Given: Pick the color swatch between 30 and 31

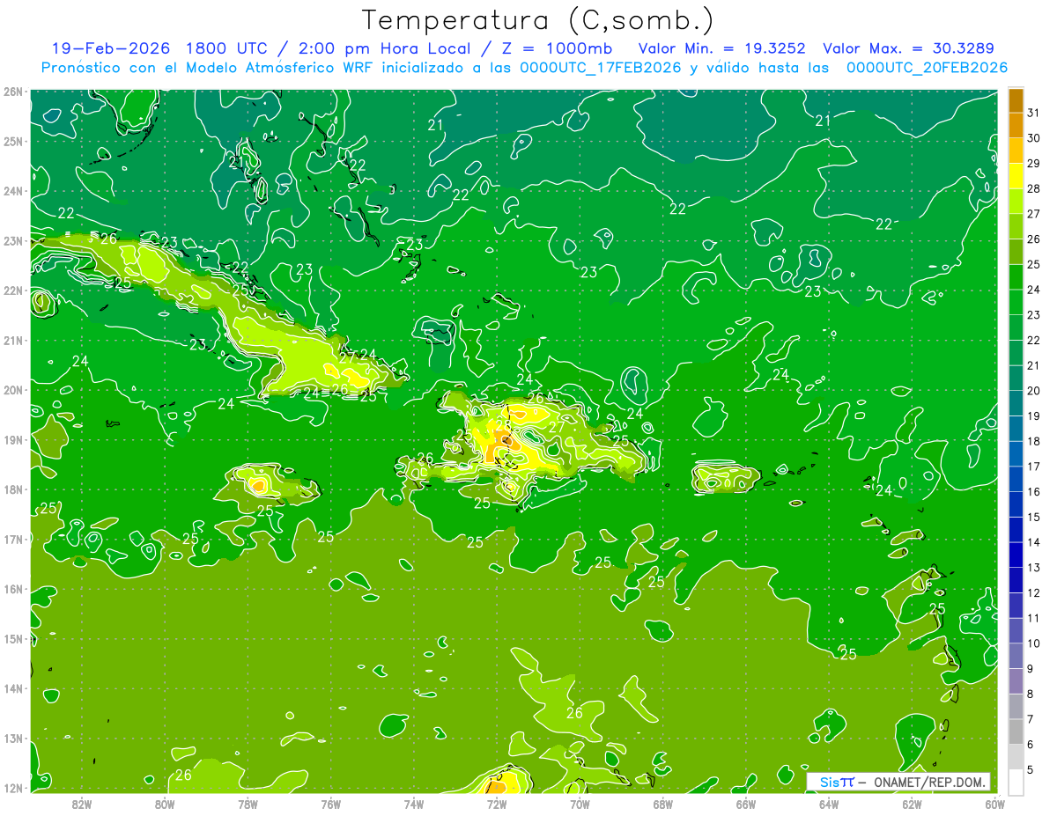Looking at the screenshot, I should click(x=1016, y=126).
